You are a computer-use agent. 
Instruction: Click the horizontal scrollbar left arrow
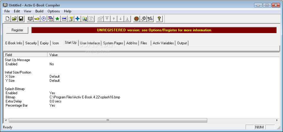pos(6,120)
